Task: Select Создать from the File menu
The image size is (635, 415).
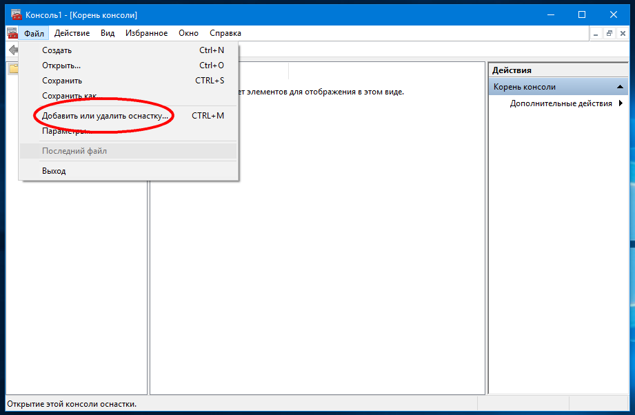Action: coord(57,50)
